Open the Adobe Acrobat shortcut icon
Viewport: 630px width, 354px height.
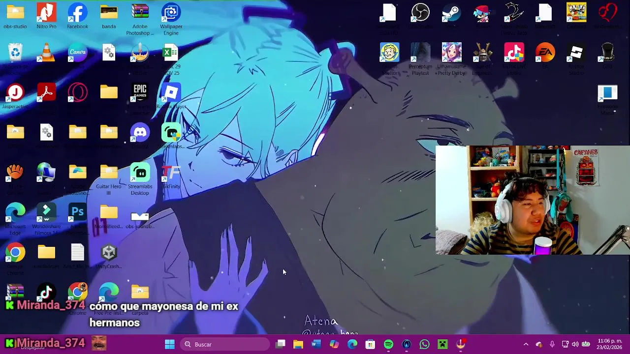[x=46, y=92]
